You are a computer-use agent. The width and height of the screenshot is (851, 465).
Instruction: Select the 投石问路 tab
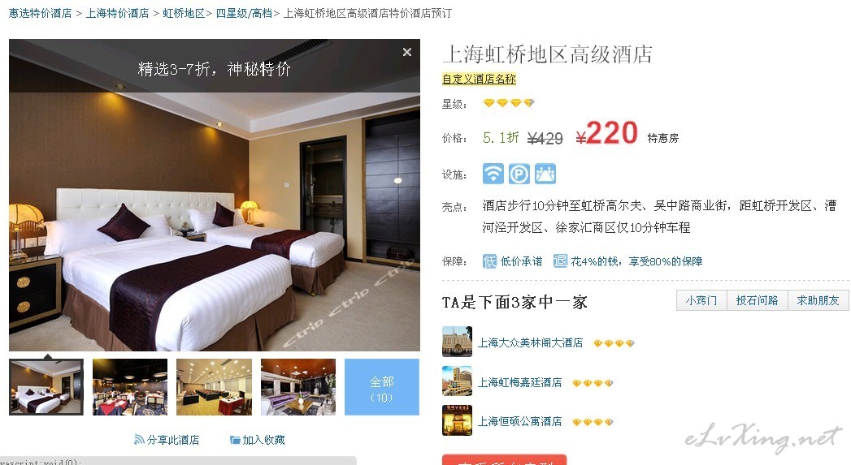coord(757,300)
